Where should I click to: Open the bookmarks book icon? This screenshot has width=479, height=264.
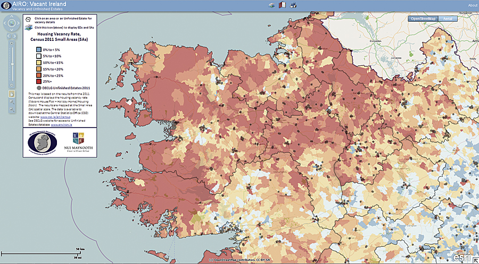pos(282,5)
